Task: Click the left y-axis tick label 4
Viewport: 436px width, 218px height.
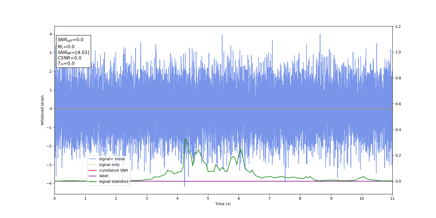Action: click(x=51, y=34)
